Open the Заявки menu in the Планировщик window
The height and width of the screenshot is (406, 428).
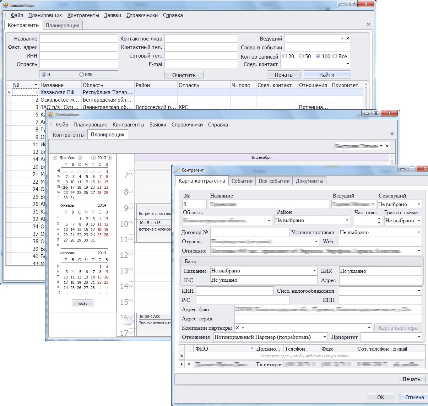(158, 125)
